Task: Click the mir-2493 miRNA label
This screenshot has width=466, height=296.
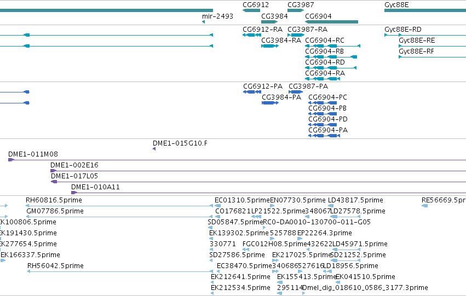Action: (217, 16)
